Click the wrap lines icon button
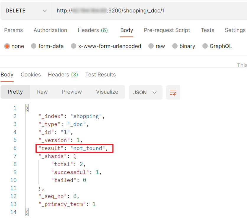Image resolution: width=247 pixels, height=221 pixels. [173, 92]
